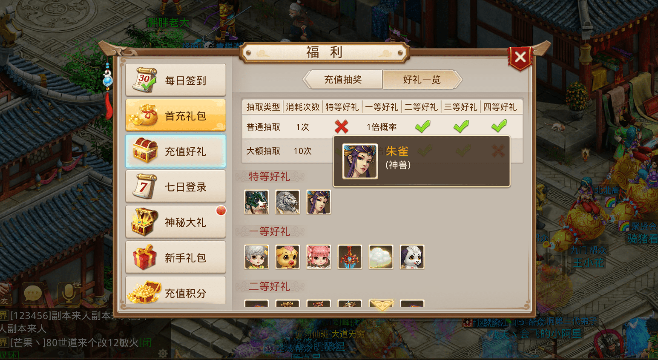Select the white tiger reward icon

coord(287,202)
